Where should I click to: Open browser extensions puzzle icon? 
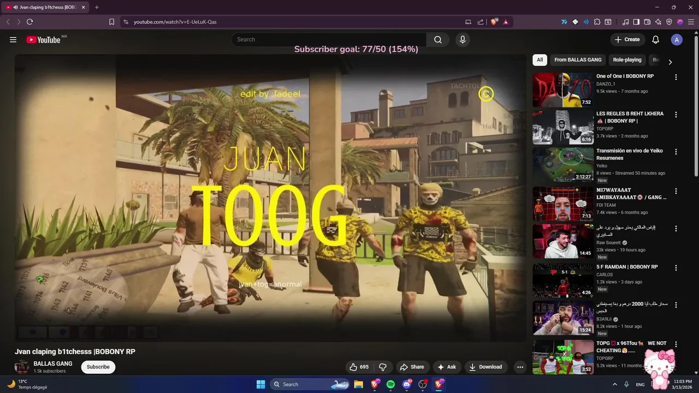[597, 22]
